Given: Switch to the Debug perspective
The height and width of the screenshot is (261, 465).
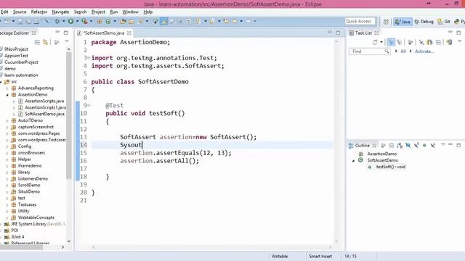Looking at the screenshot, I should [x=424, y=21].
